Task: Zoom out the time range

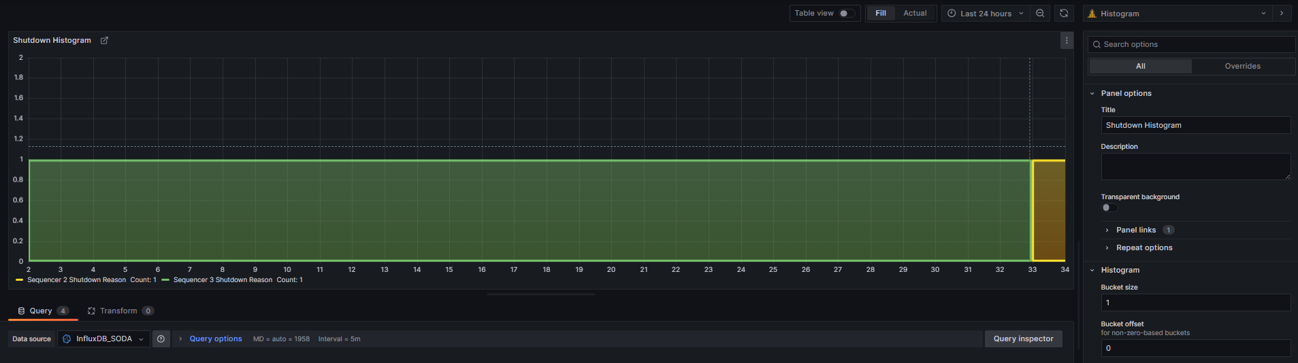Action: 1040,14
